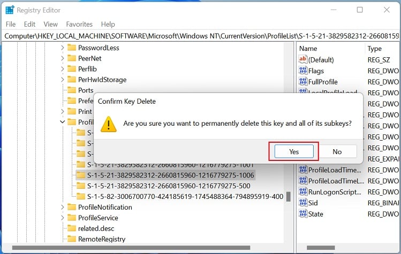This screenshot has height=254, width=401.
Task: Open the File menu
Action: 11,24
